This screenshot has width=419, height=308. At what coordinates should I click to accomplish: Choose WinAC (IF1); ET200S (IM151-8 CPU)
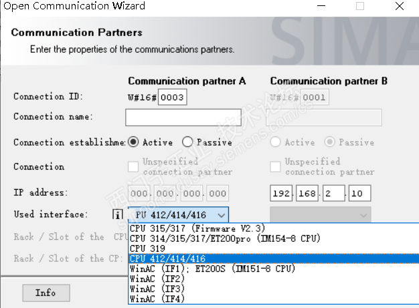click(274, 269)
